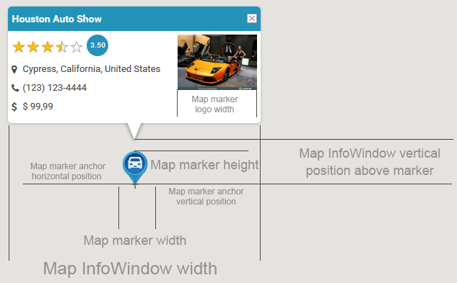Viewport: 457px width, 283px height.
Task: Click the dollar sign price icon
Action: coord(14,107)
